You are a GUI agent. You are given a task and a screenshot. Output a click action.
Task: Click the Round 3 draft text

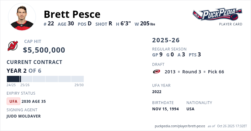pos(192,72)
